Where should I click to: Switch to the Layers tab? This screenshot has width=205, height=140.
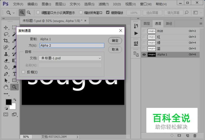coord(147,24)
